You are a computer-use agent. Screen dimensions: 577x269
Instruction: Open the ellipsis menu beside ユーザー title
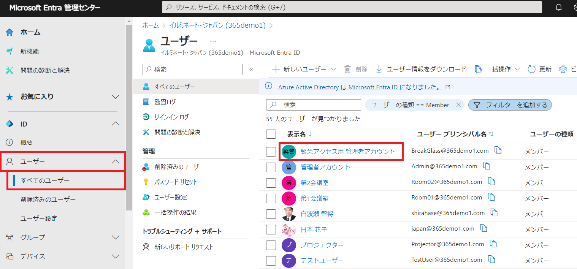[x=213, y=41]
